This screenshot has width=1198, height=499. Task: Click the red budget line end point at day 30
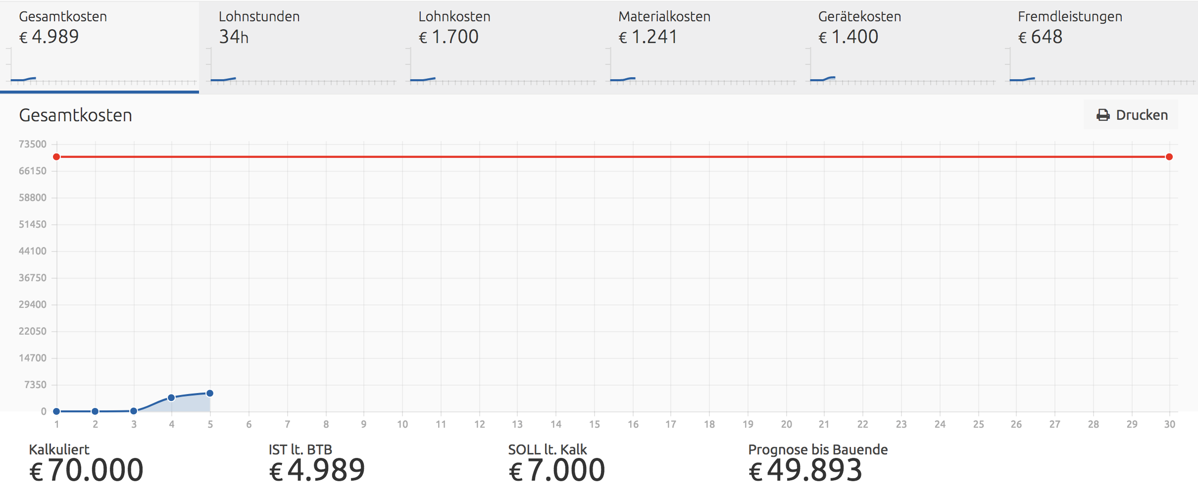[1169, 157]
